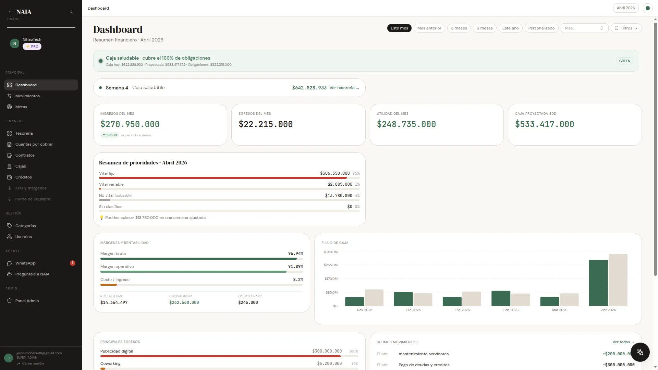Click 'Ver todos' in Últimos movimientos
This screenshot has width=658, height=370.
(623, 342)
